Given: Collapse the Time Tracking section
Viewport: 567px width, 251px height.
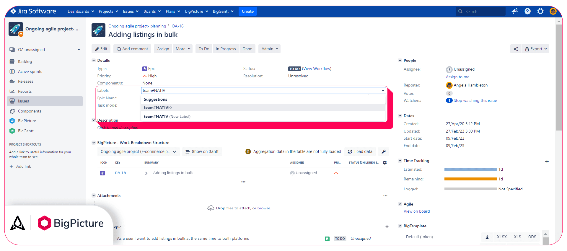Looking at the screenshot, I should pyautogui.click(x=400, y=161).
